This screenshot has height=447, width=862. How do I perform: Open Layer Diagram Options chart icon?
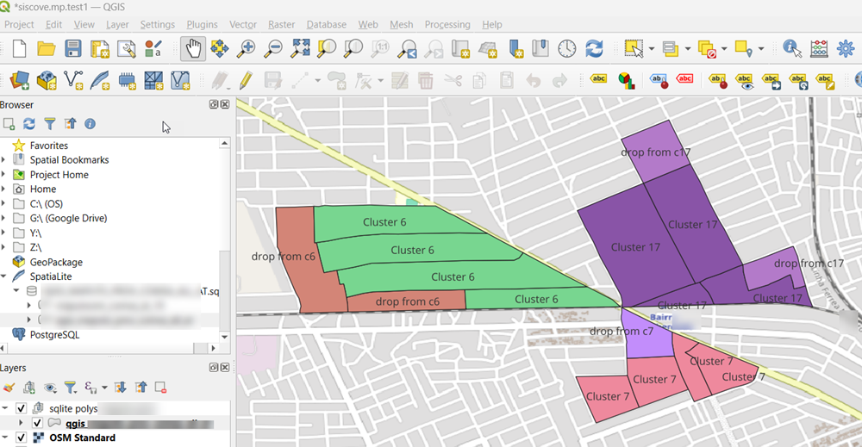click(x=626, y=80)
